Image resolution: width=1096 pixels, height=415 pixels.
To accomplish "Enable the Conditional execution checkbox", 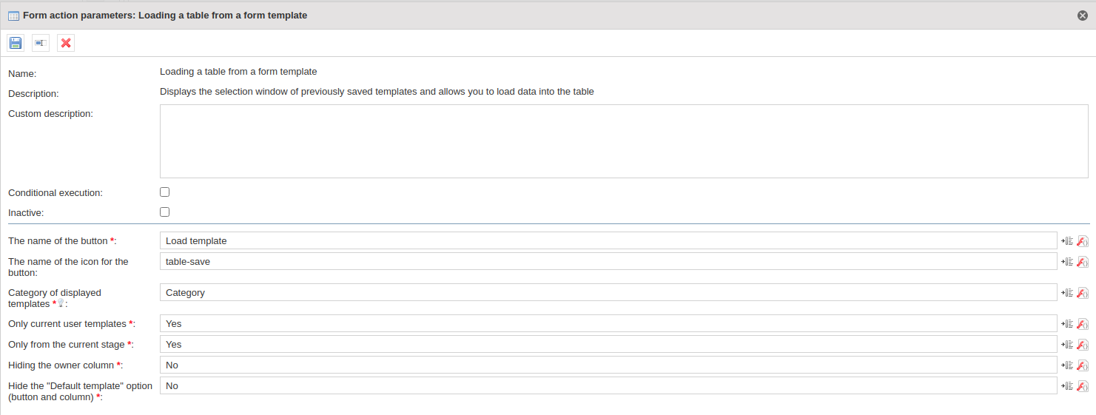I will point(165,192).
